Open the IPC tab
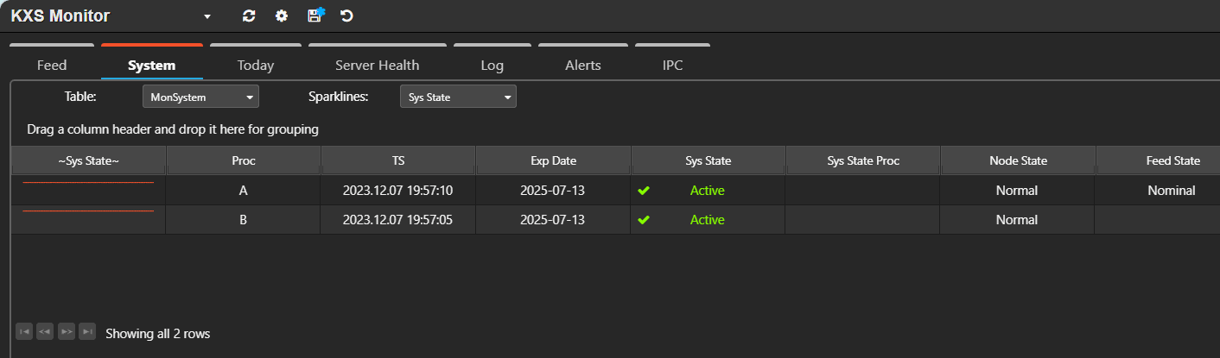The height and width of the screenshot is (358, 1220). click(x=673, y=65)
